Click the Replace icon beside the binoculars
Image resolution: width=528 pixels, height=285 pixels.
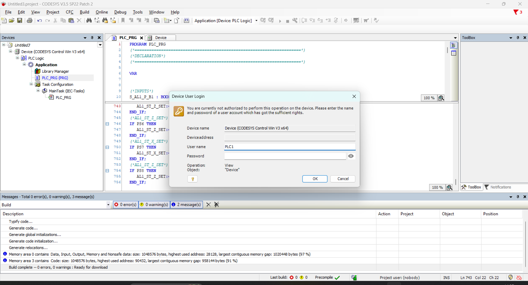coord(97,20)
